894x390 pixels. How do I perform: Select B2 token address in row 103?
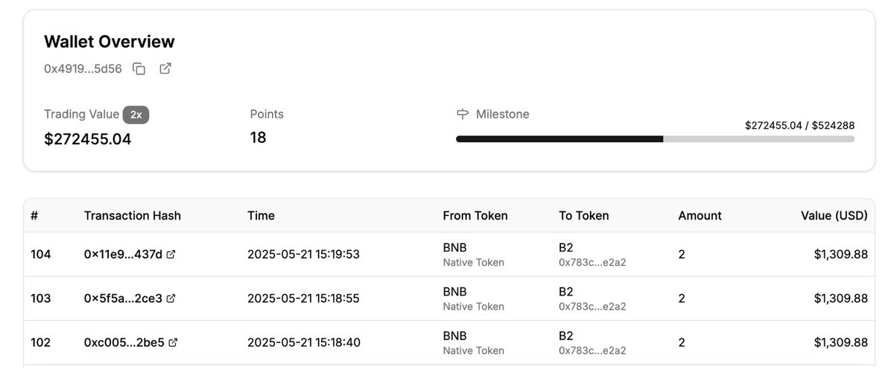pos(592,307)
